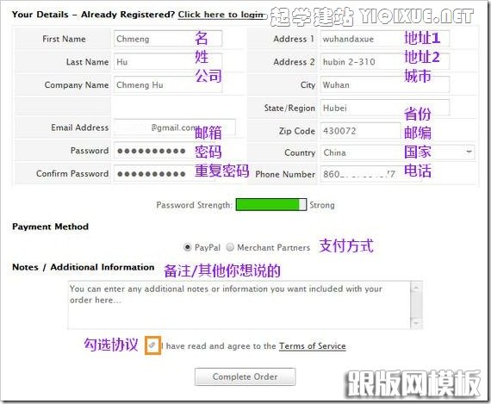Click the Email Address field
This screenshot has width=491, height=404.
click(175, 127)
